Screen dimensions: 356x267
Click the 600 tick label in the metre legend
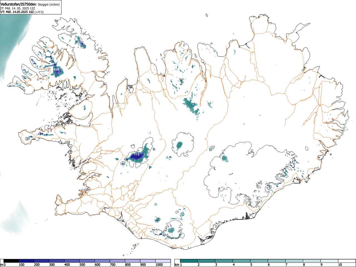tap(97, 265)
